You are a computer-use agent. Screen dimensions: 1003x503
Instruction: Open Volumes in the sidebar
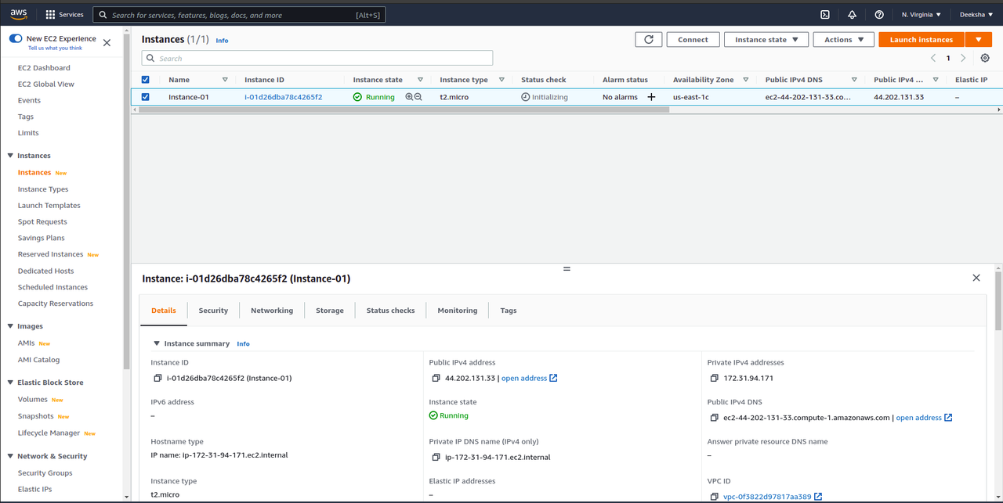coord(33,400)
